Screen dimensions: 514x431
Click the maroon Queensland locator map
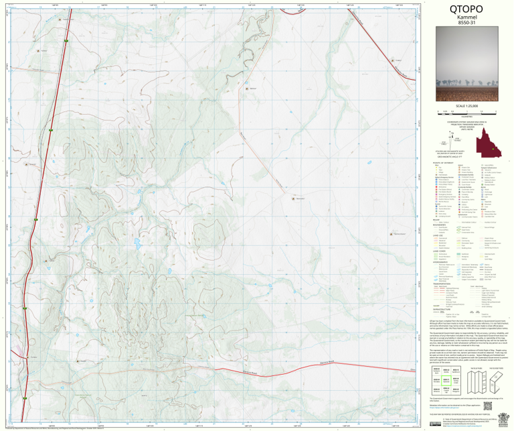tap(489, 142)
